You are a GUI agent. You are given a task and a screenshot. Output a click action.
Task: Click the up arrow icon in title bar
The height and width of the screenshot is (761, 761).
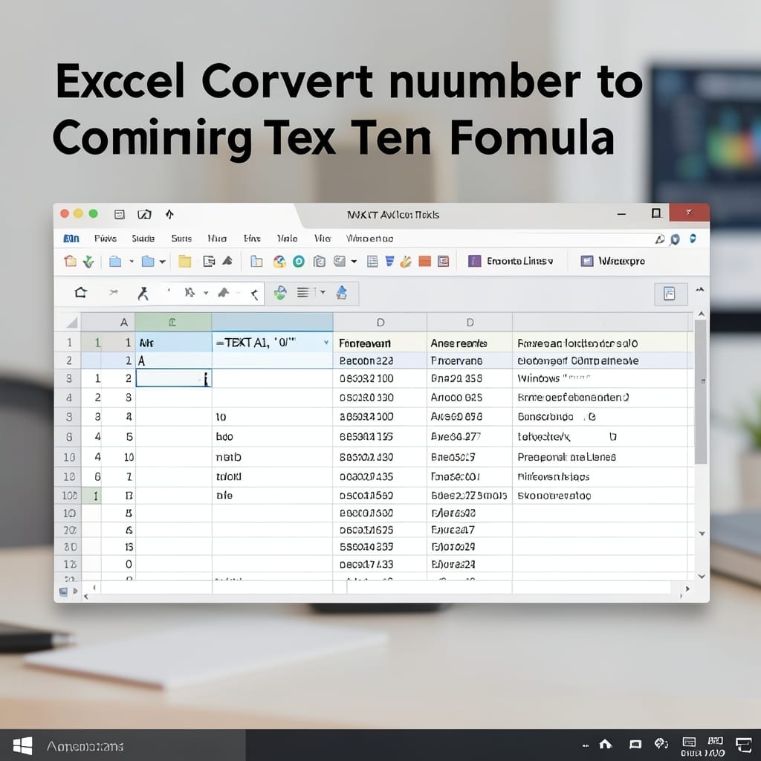169,214
